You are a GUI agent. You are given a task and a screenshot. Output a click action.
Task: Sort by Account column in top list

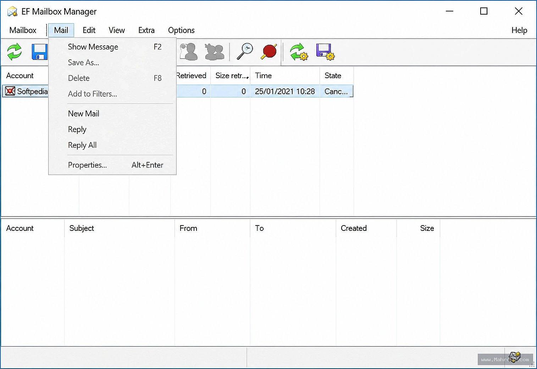click(25, 76)
